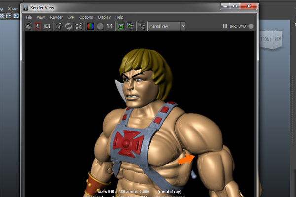The width and height of the screenshot is (296, 197).
Task: Click the blue sphere icon in Maya panel toolbar
Action: click(16, 16)
